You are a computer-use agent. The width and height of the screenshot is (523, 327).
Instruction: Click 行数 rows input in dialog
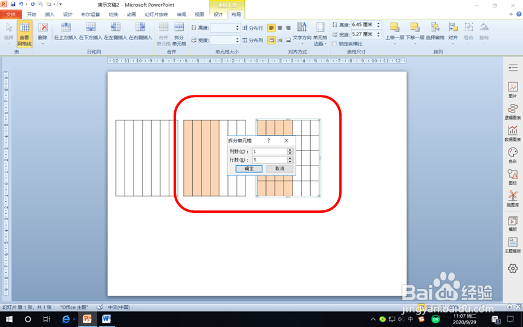(x=270, y=160)
